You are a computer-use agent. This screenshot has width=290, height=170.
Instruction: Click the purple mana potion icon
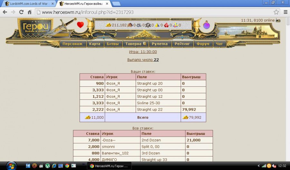coord(206,25)
